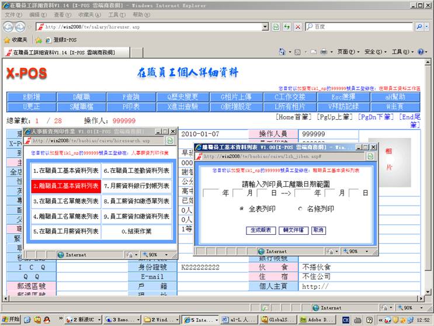Click the QQ penguin icon in taskbar
The width and height of the screenshot is (434, 326).
[37, 320]
